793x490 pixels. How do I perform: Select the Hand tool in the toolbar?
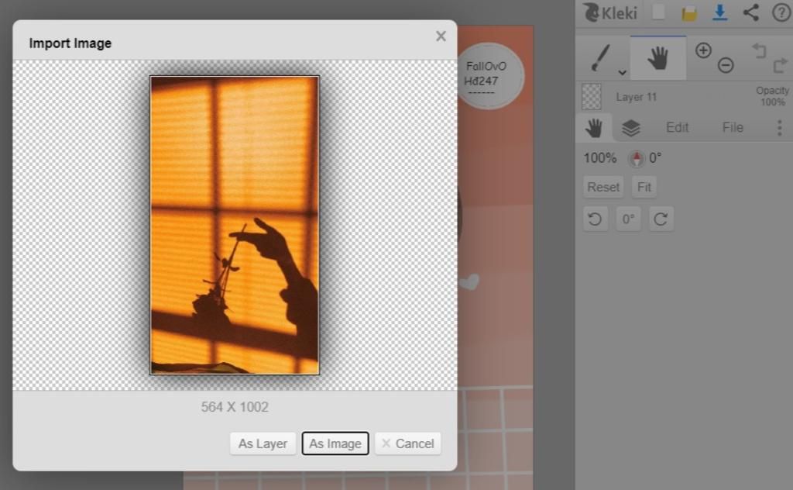click(x=658, y=57)
